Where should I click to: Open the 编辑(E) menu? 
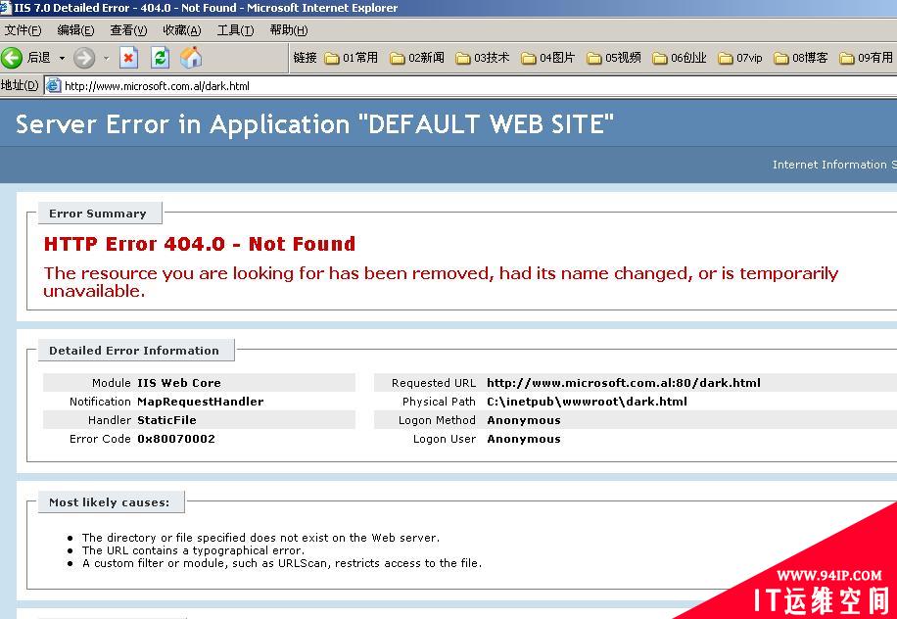(75, 30)
